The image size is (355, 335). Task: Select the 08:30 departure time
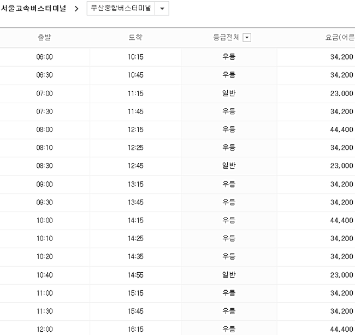pos(44,166)
